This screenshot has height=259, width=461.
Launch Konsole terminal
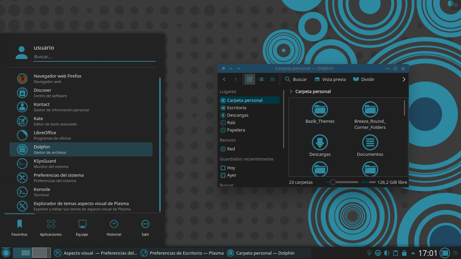click(81, 192)
